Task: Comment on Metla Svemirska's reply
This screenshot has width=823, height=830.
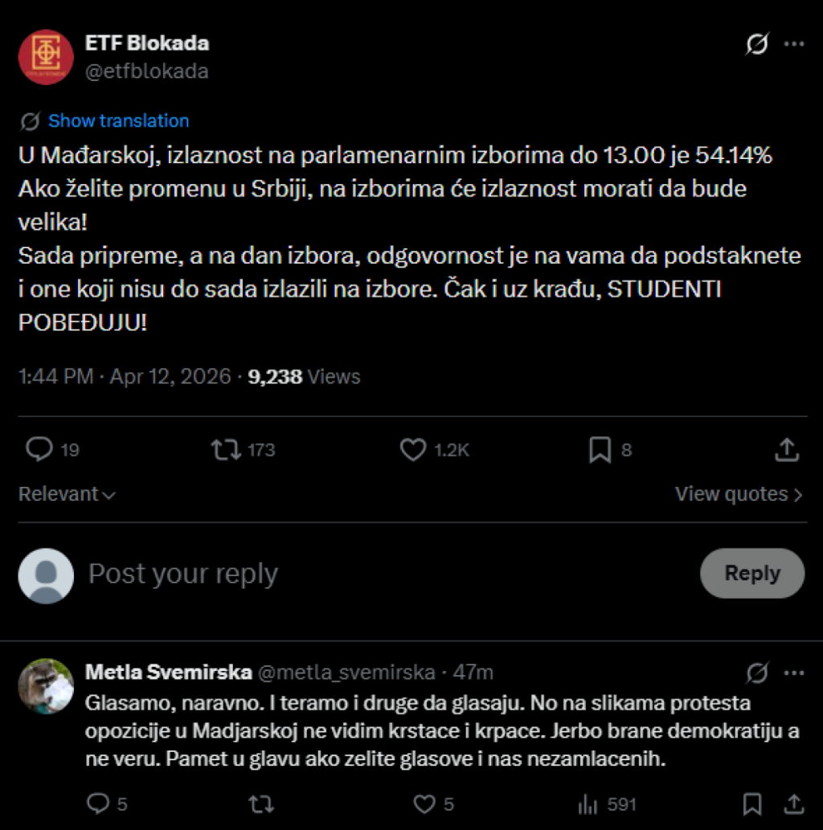Action: click(97, 803)
